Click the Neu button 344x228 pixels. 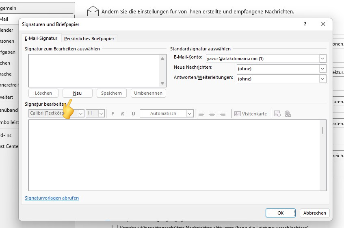77,93
